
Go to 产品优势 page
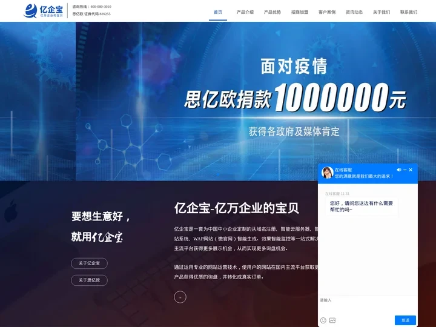coord(272,12)
